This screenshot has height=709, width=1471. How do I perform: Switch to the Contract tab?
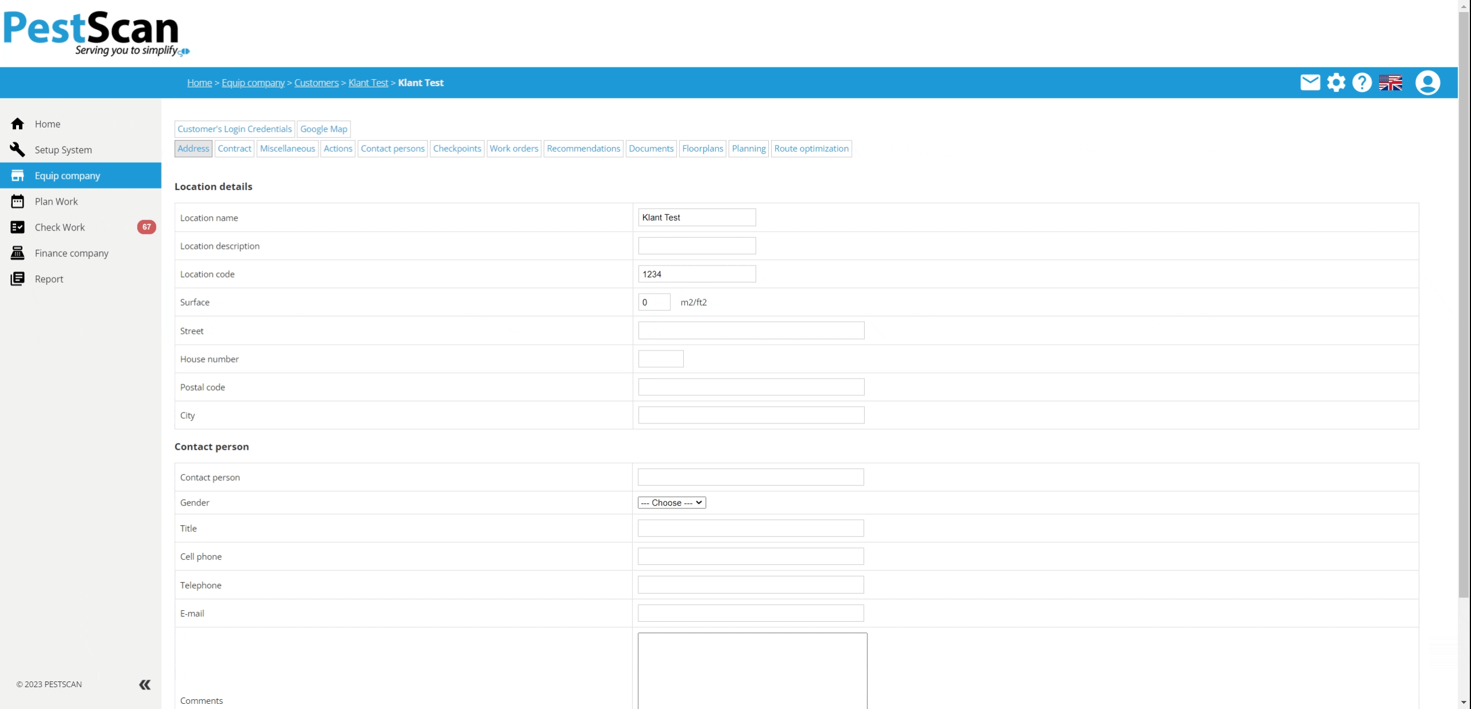[x=234, y=148]
